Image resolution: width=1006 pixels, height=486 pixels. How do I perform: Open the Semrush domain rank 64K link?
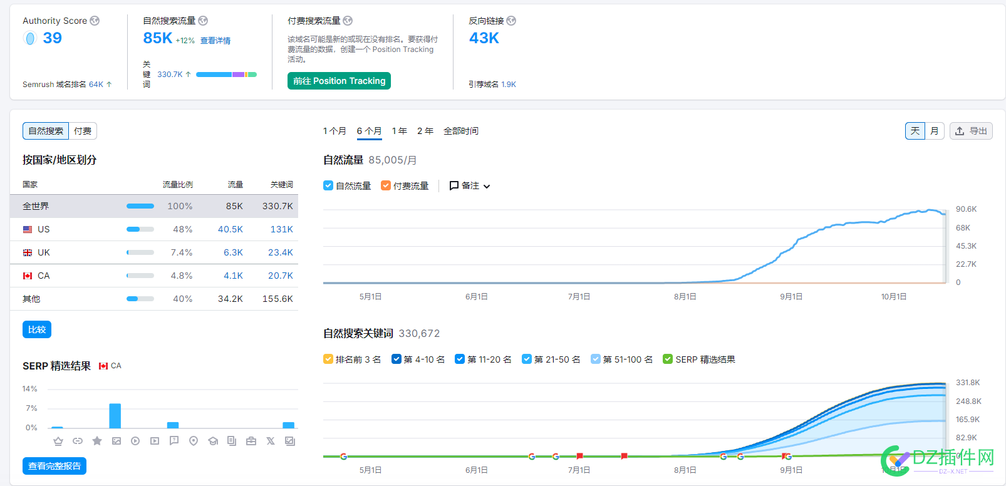point(96,84)
